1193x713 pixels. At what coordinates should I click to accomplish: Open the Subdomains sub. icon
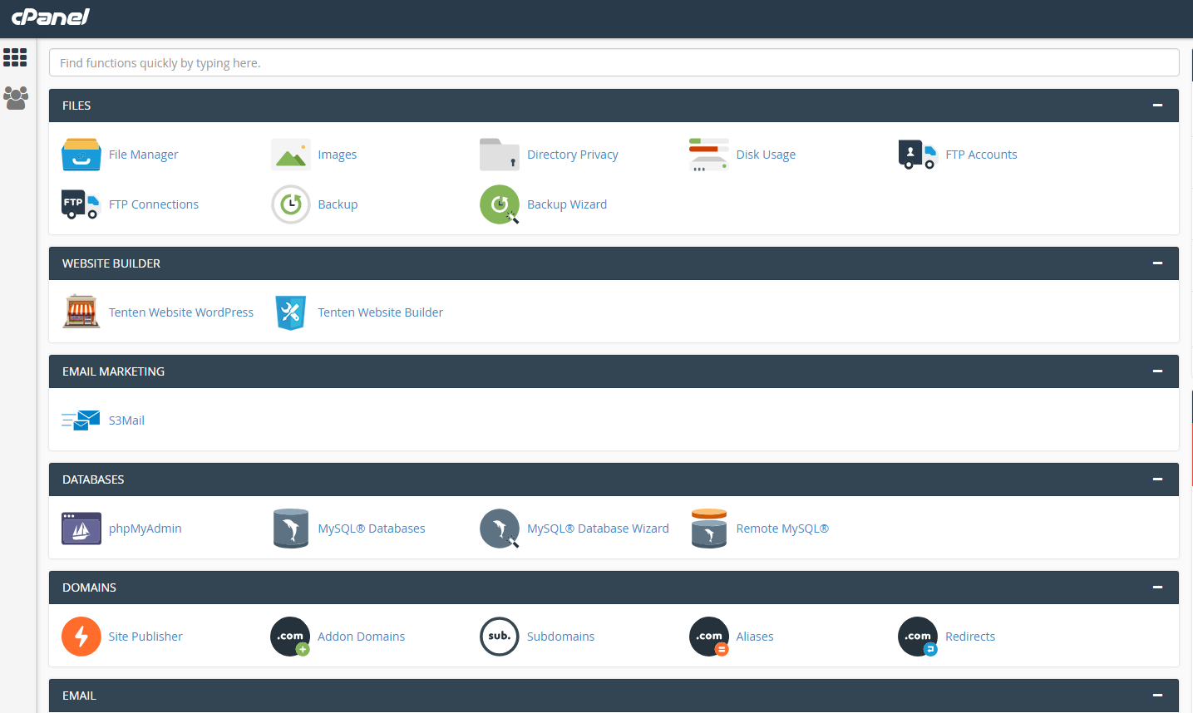[500, 637]
